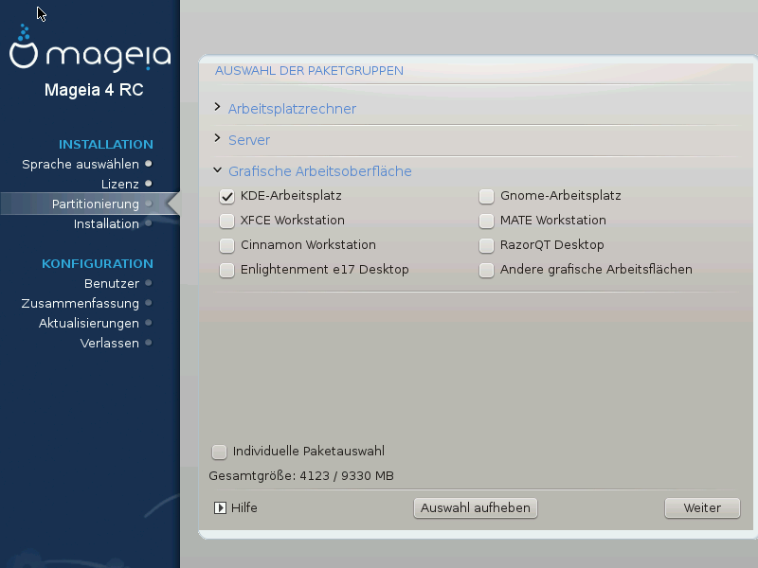Click Grafische Arbeitsoberfläche group title
This screenshot has height=568, width=758.
(320, 171)
